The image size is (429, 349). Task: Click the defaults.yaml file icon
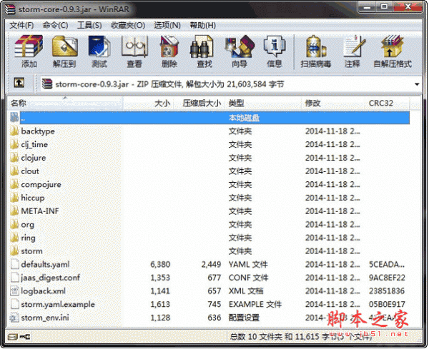[x=14, y=264]
